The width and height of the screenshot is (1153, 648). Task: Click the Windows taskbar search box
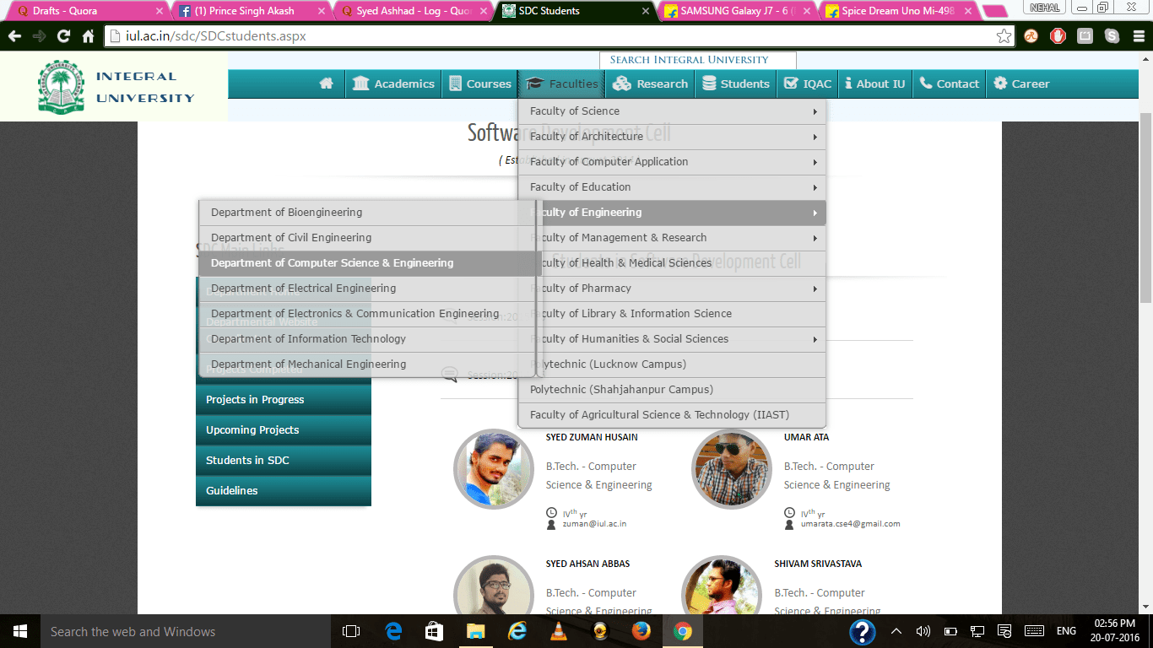184,631
